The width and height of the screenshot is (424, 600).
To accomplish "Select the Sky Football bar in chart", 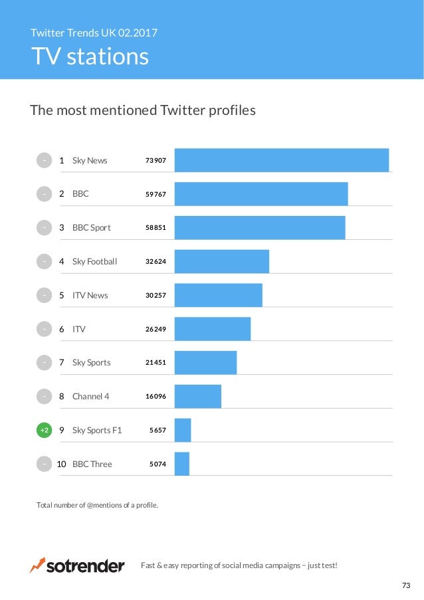I will tap(222, 261).
